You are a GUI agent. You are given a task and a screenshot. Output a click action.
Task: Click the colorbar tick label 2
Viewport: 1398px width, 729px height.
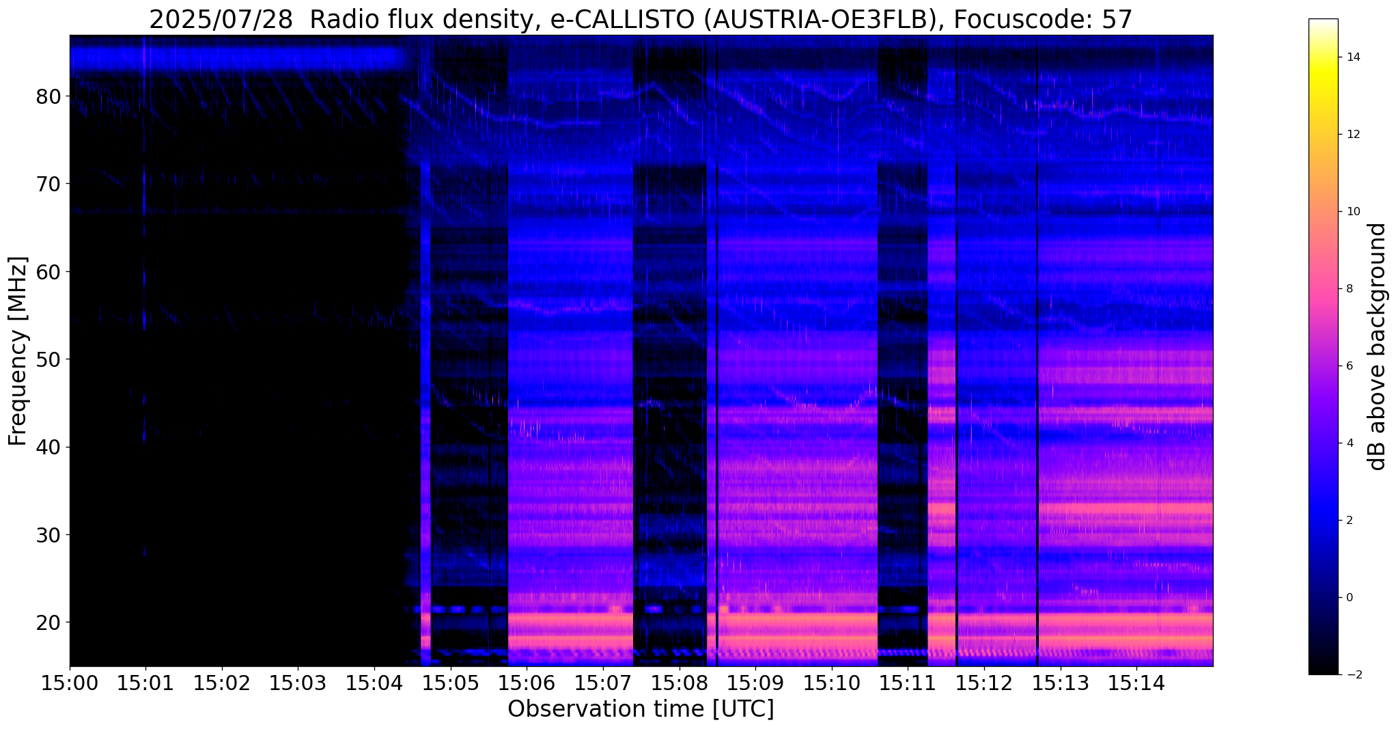point(1348,521)
